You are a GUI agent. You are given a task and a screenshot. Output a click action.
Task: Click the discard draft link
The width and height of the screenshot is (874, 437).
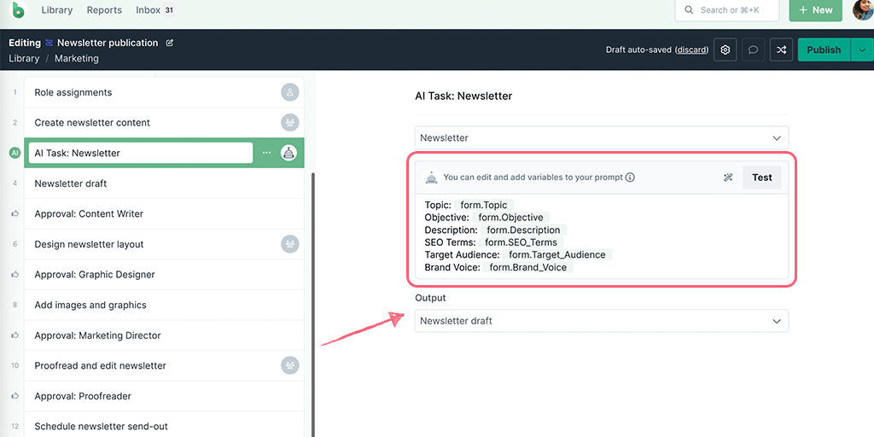(x=691, y=50)
